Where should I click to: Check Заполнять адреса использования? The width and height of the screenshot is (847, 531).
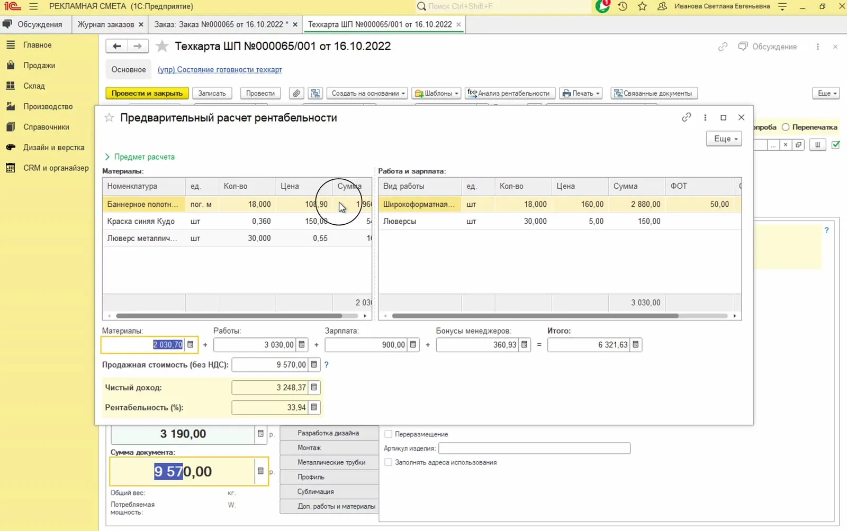[388, 462]
